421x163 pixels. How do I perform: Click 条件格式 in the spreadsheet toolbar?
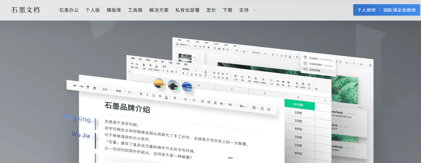256,80
